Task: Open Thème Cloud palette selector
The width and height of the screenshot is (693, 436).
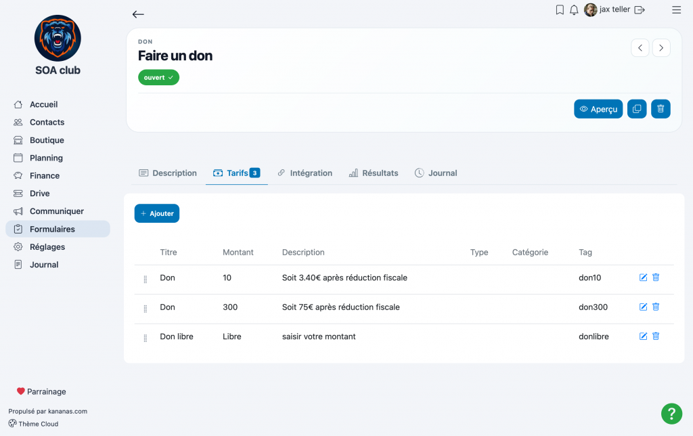Action: tap(34, 424)
